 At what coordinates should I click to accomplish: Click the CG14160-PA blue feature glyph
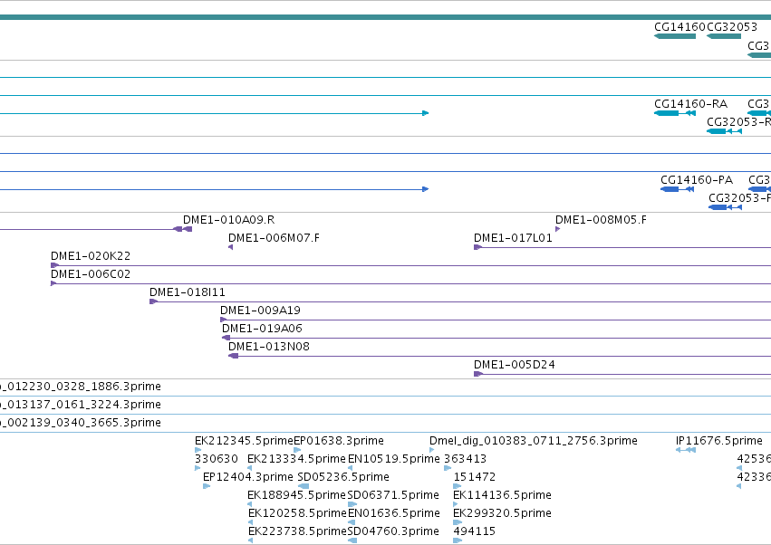click(677, 189)
